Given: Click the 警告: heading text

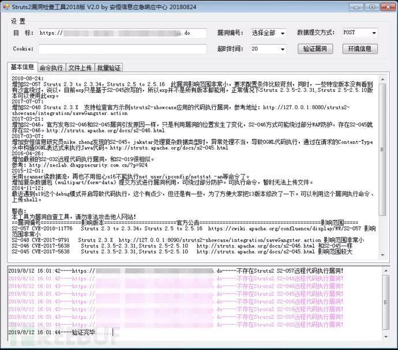Looking at the screenshot, I should 19,211.
